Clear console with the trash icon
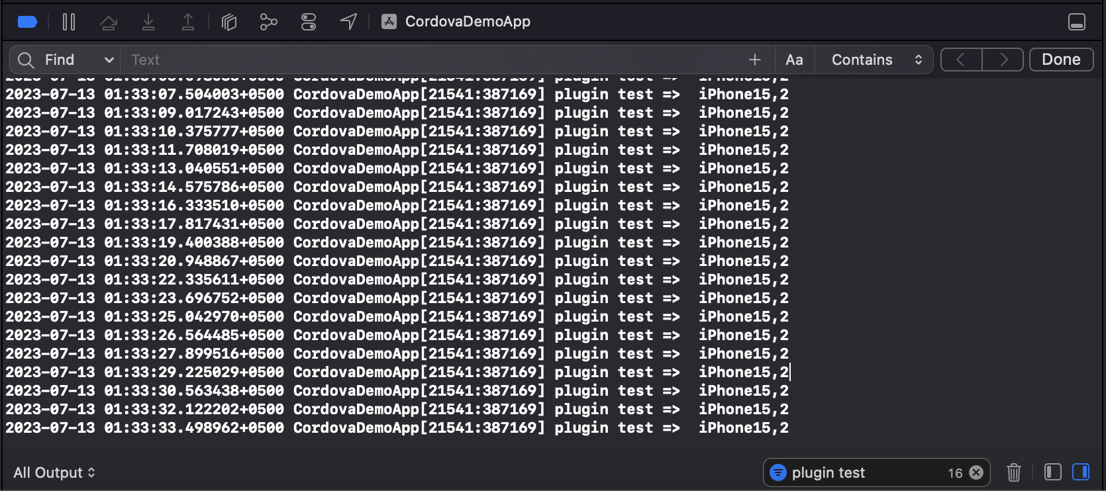1106x491 pixels. [x=1013, y=472]
